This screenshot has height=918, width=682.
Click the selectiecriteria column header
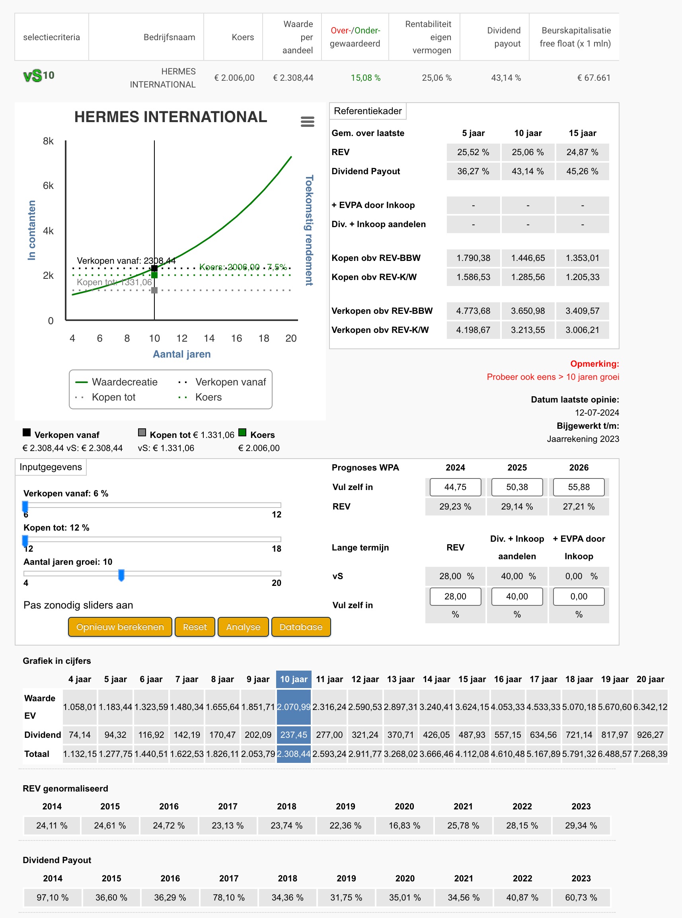[52, 37]
